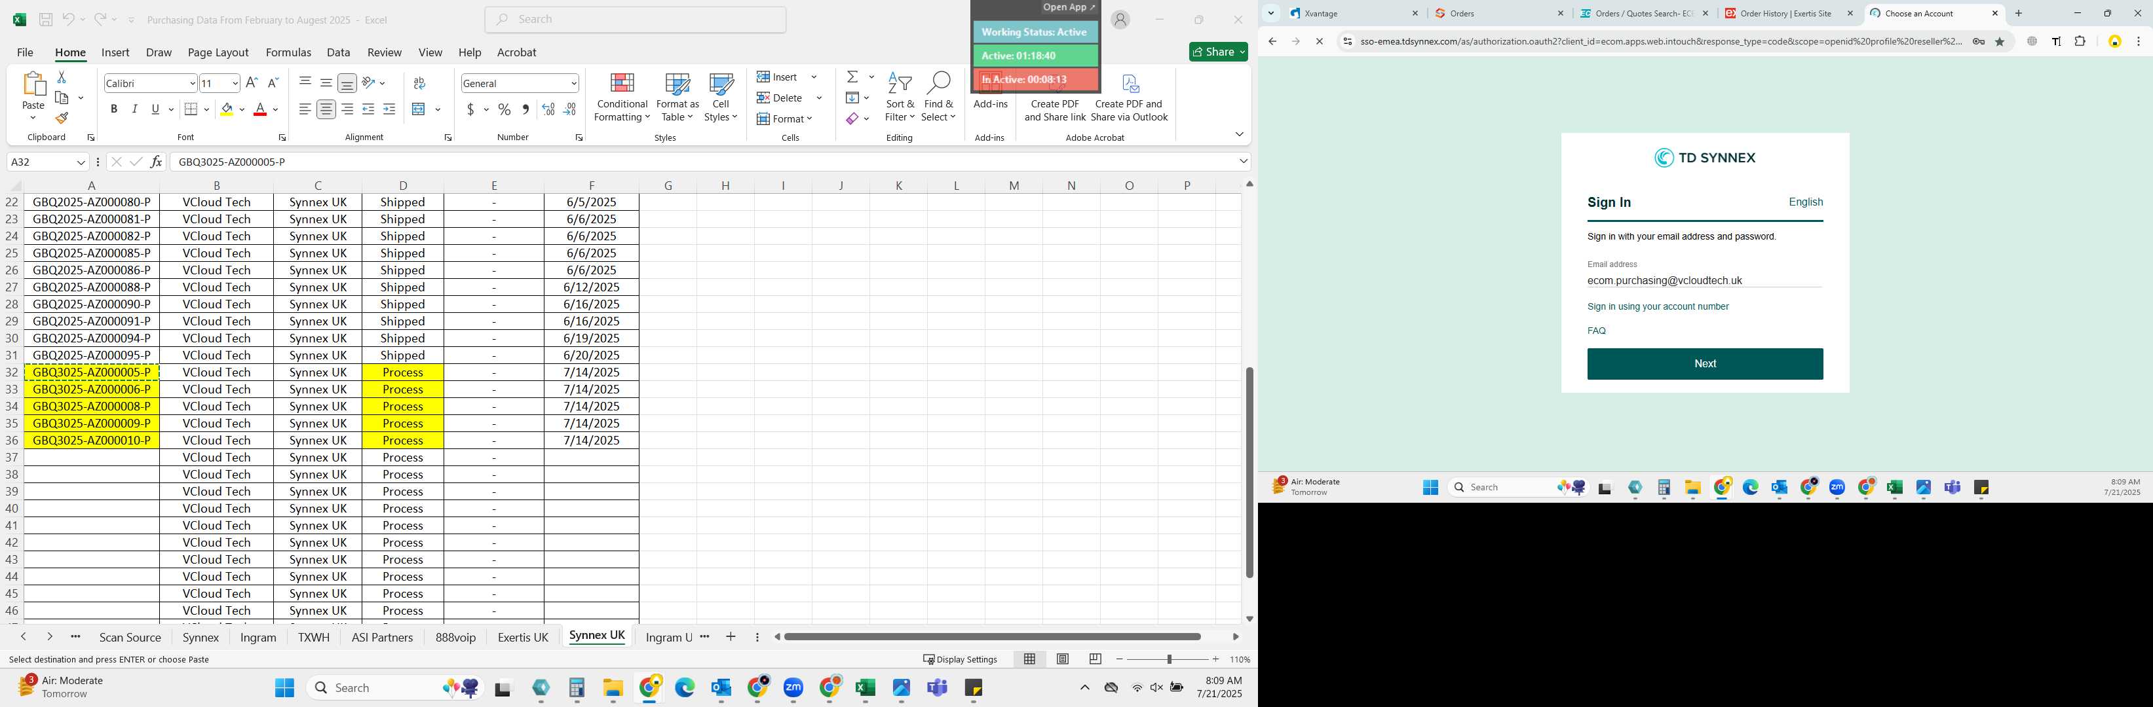Open Display Settings in the status bar
The height and width of the screenshot is (707, 2153).
click(959, 659)
